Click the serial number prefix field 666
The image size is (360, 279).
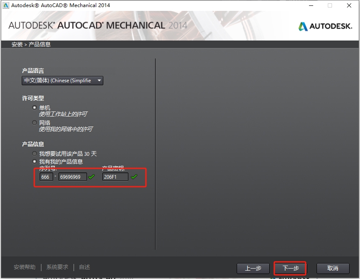[x=46, y=177]
